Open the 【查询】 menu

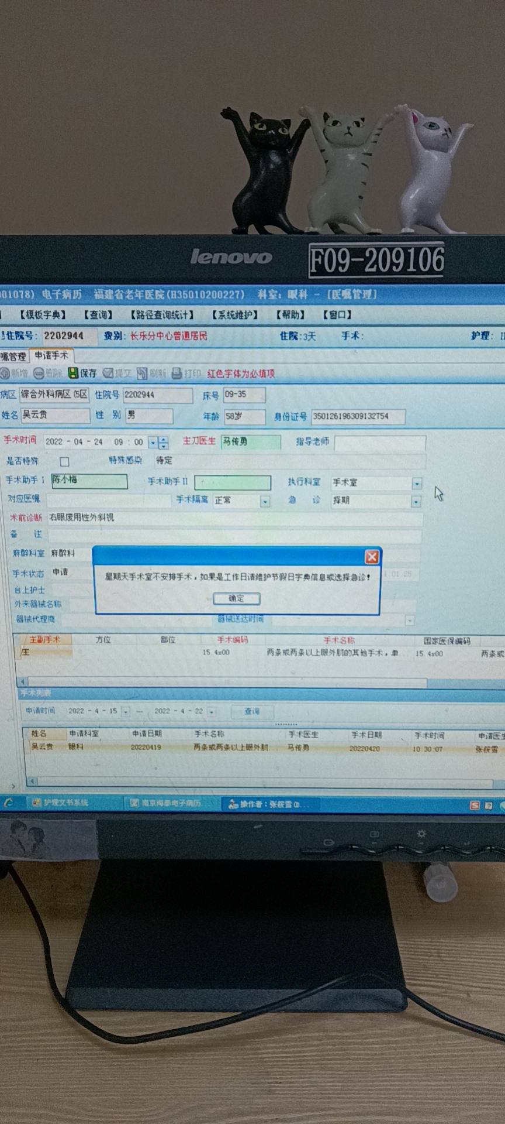tap(98, 315)
